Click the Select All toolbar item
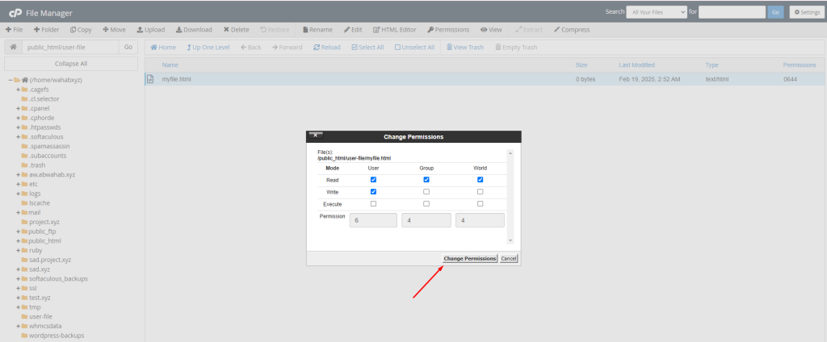The height and width of the screenshot is (342, 827). point(368,48)
